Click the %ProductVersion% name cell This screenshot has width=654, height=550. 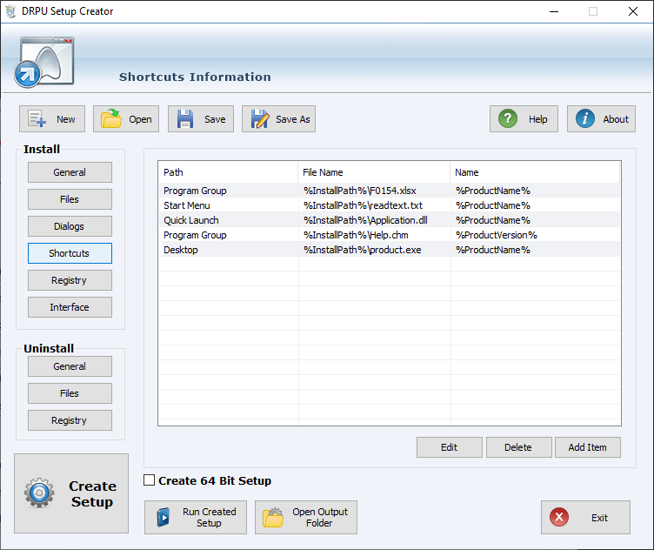[497, 235]
